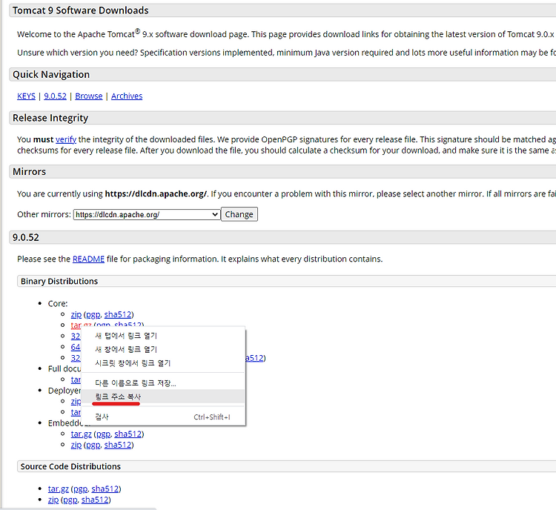Viewport: 556px width, 510px height.
Task: Open sha512 checksum for Core zip
Action: click(x=118, y=314)
